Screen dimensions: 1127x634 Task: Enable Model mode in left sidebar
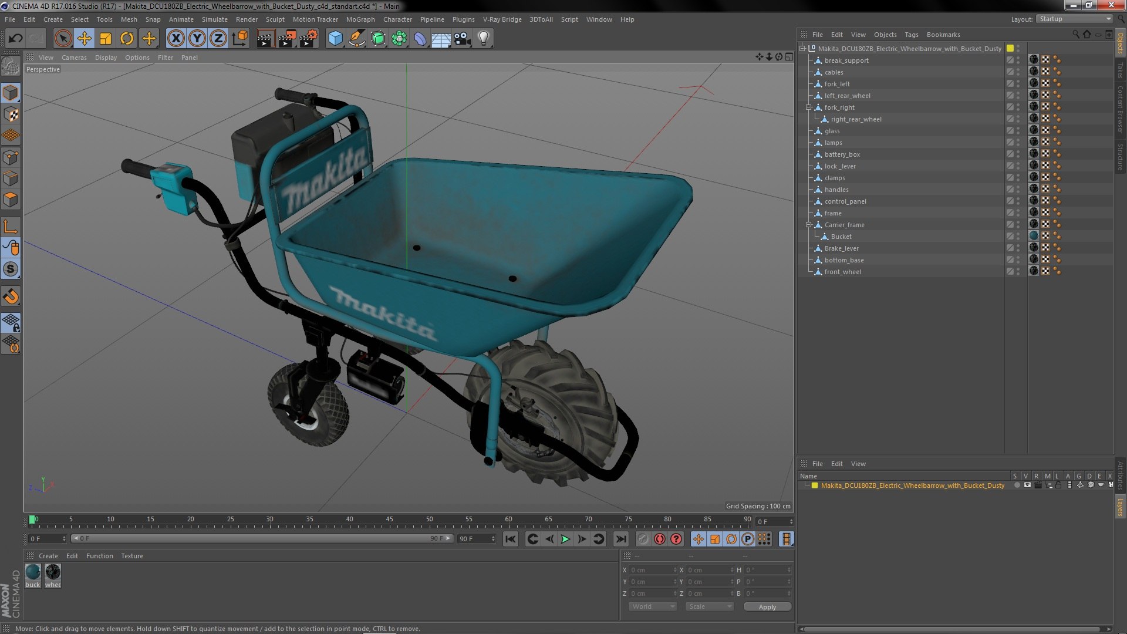tap(11, 93)
